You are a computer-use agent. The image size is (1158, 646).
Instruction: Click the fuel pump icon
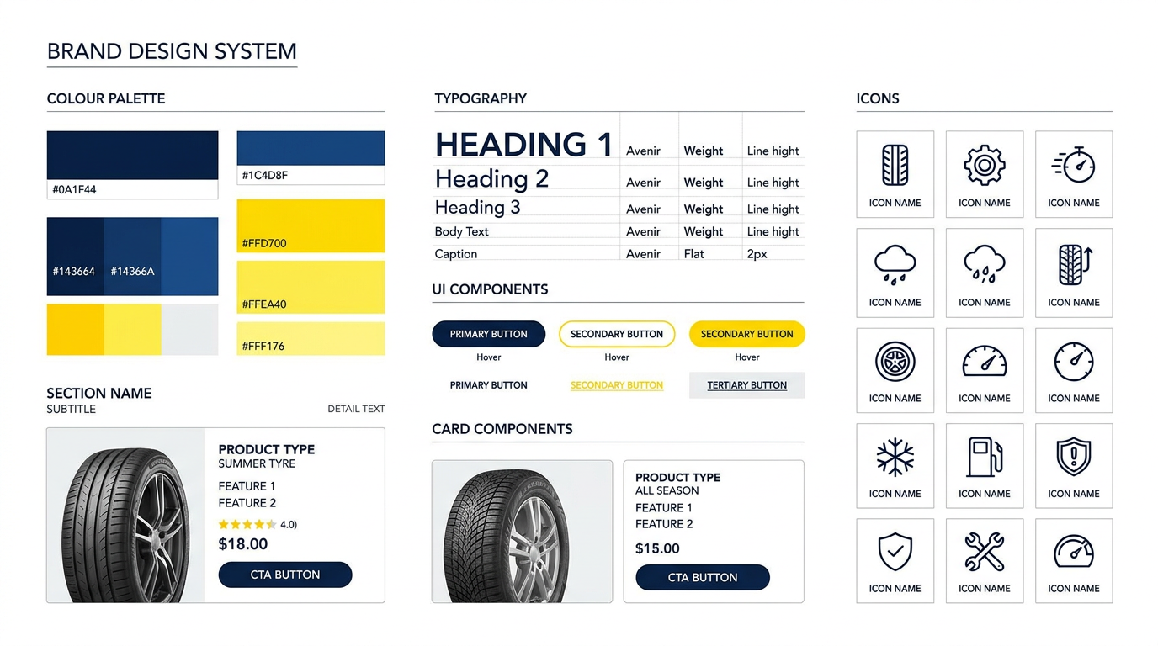(x=985, y=458)
